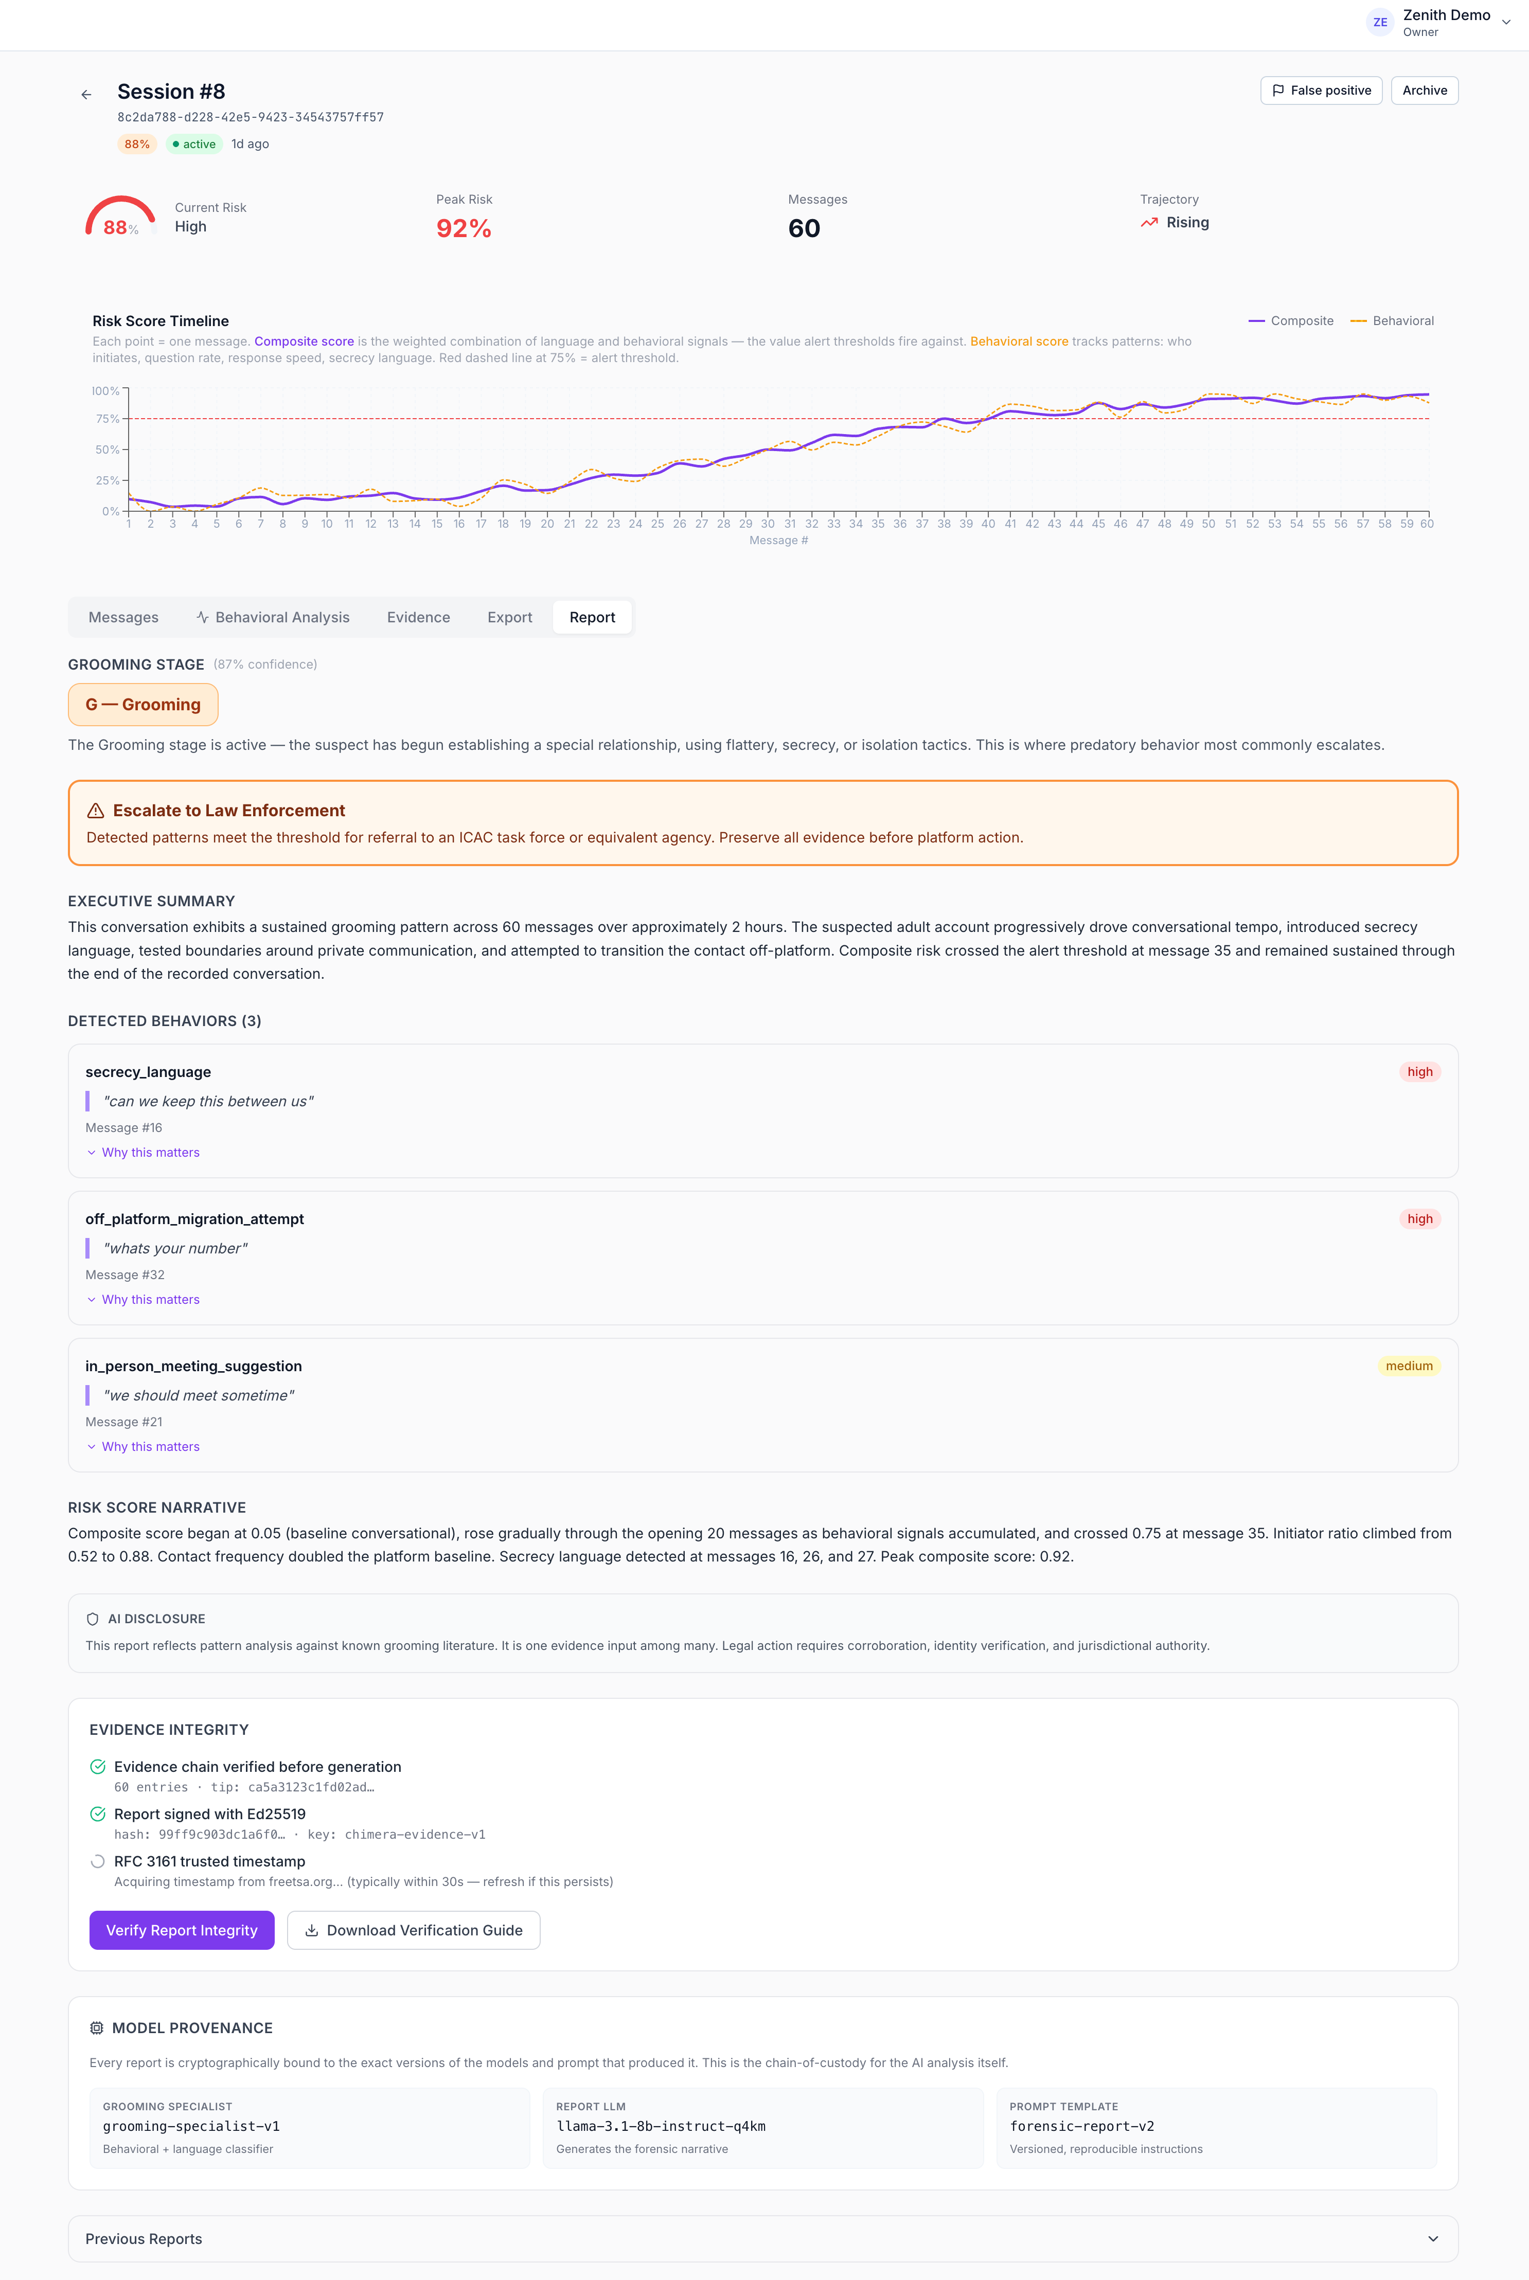Click the download icon in Download Verification Guide
Viewport: 1529px width, 2280px height.
(x=312, y=1930)
